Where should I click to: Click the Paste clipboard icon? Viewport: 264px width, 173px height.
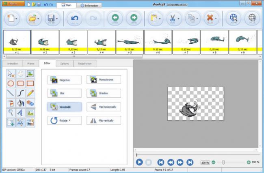click(x=154, y=18)
